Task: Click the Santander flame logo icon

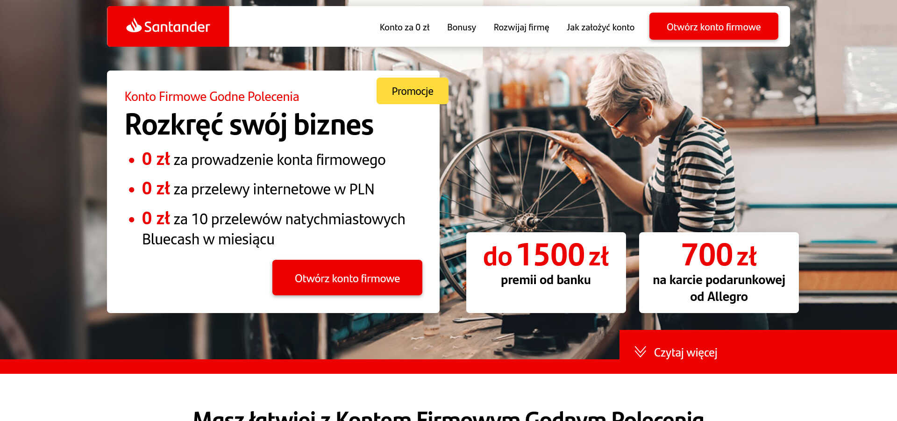Action: [x=134, y=25]
